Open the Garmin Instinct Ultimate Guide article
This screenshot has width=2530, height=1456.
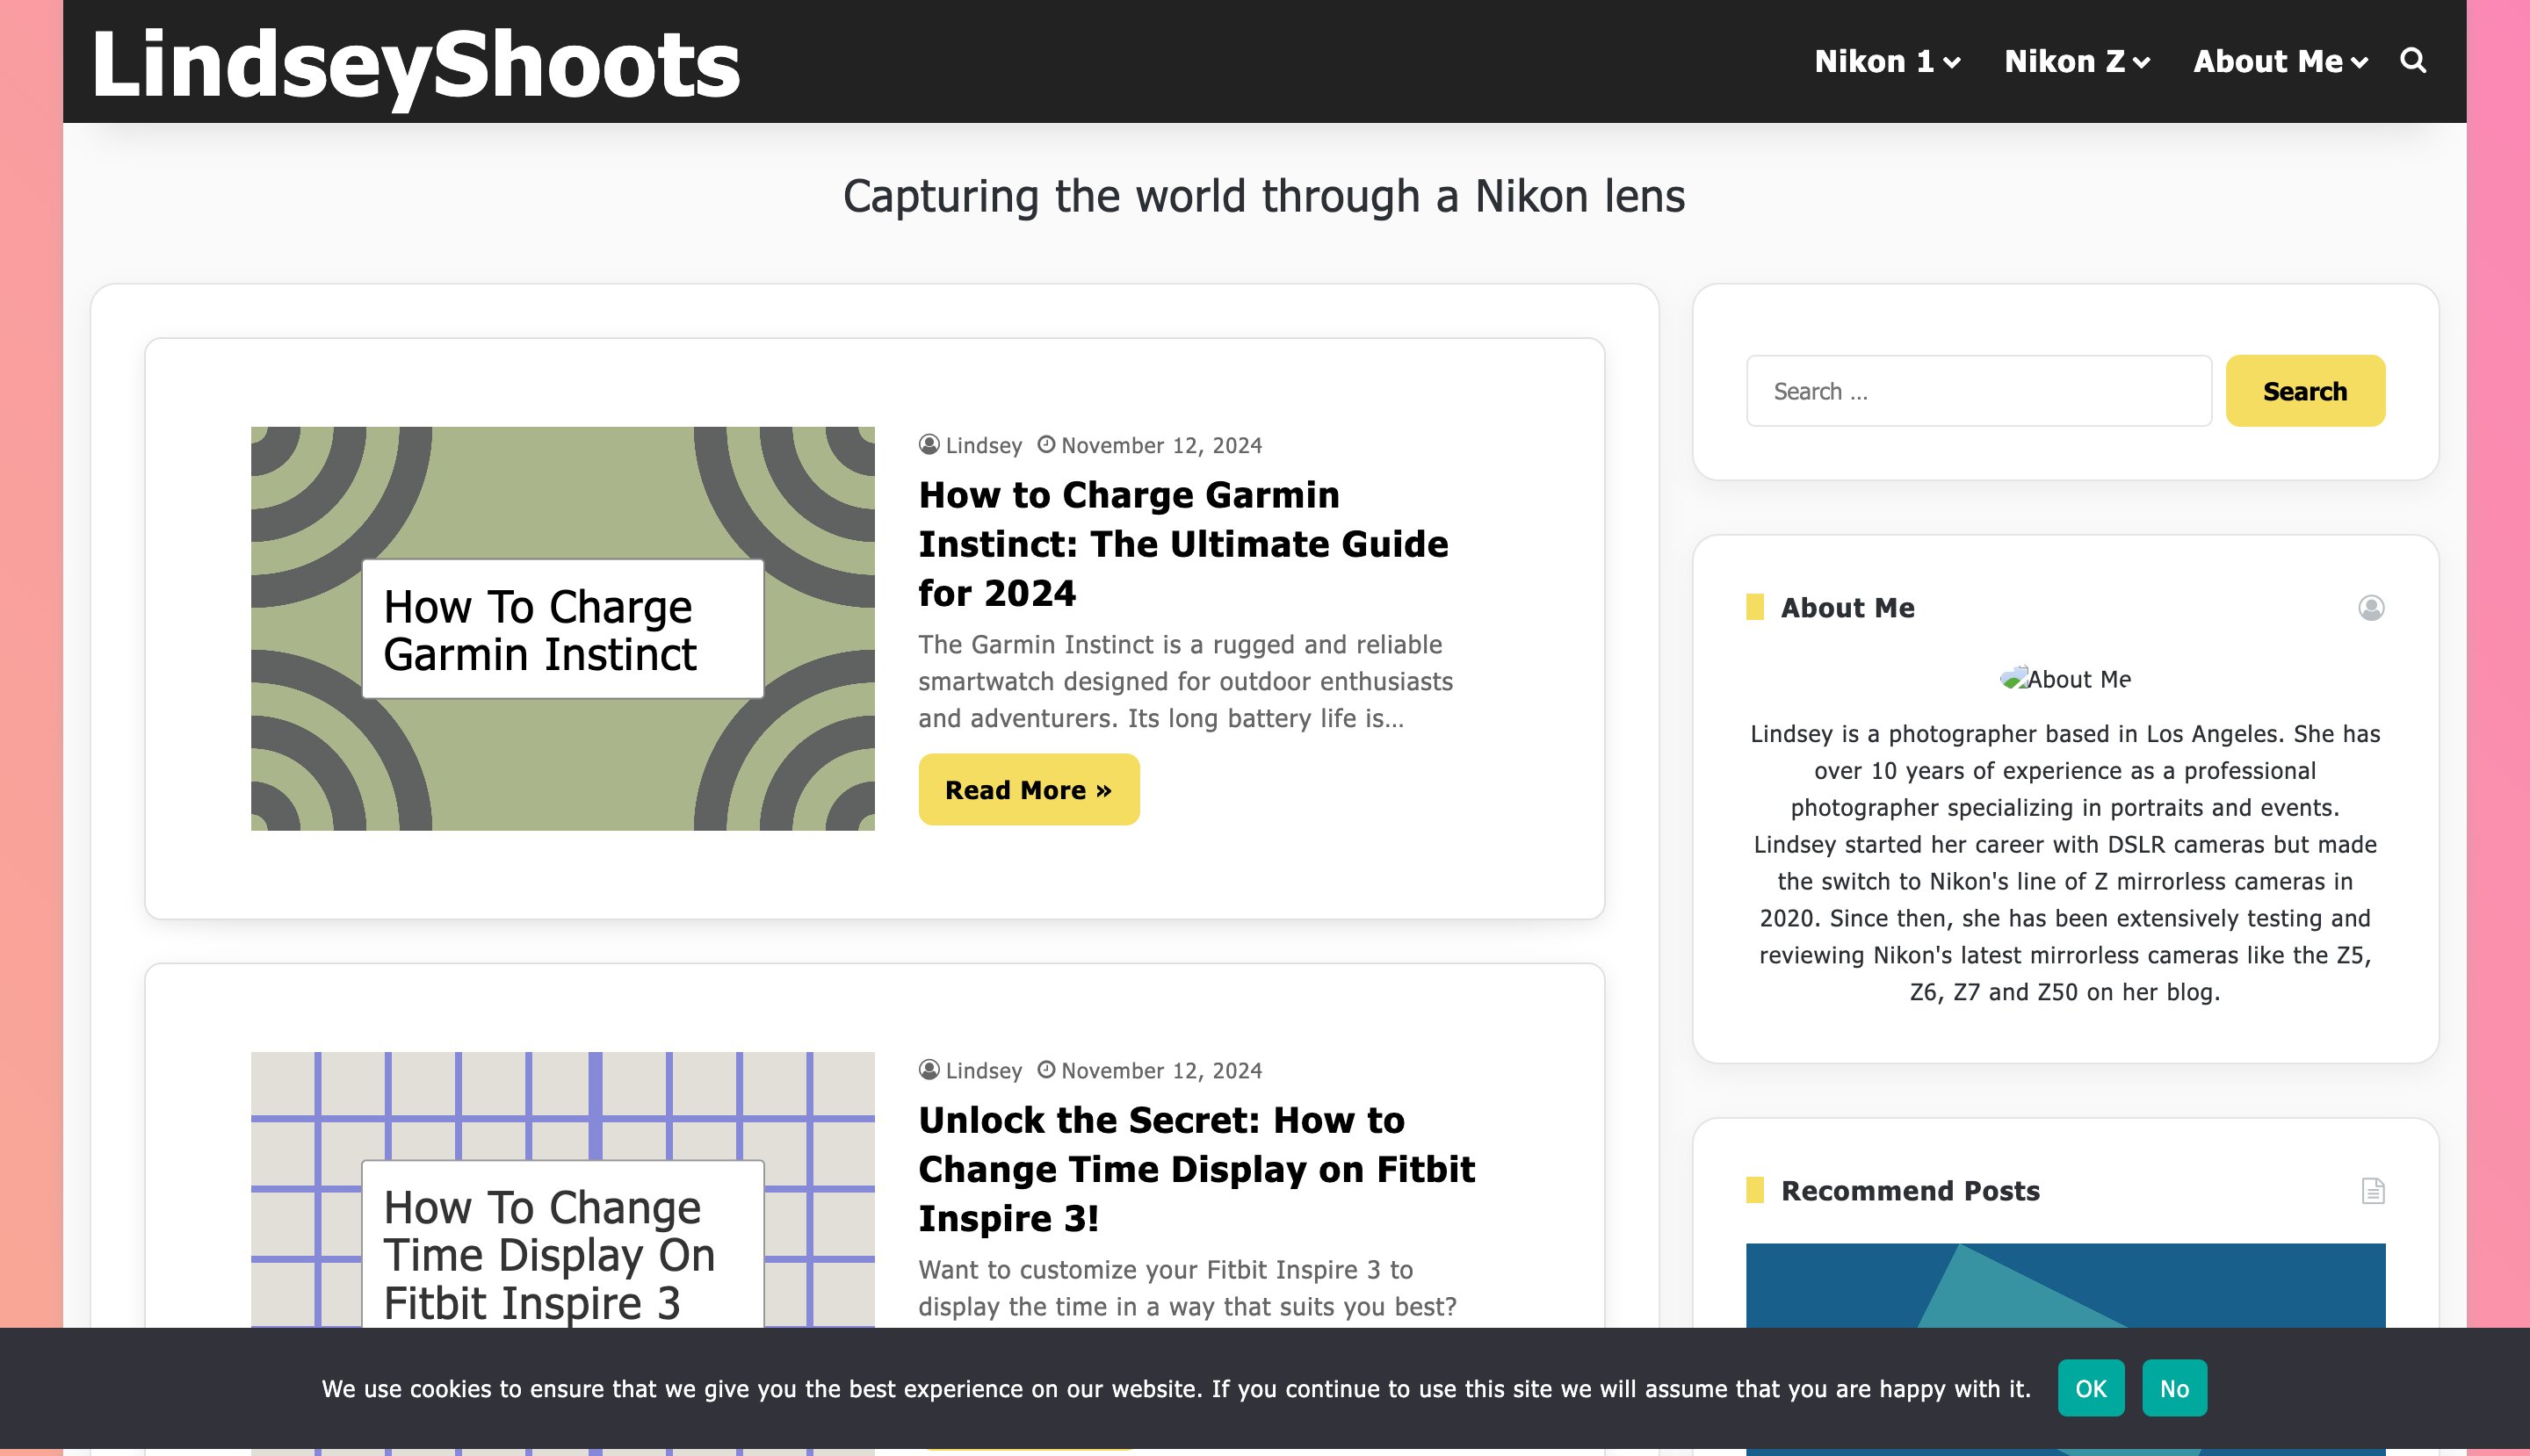click(1182, 543)
